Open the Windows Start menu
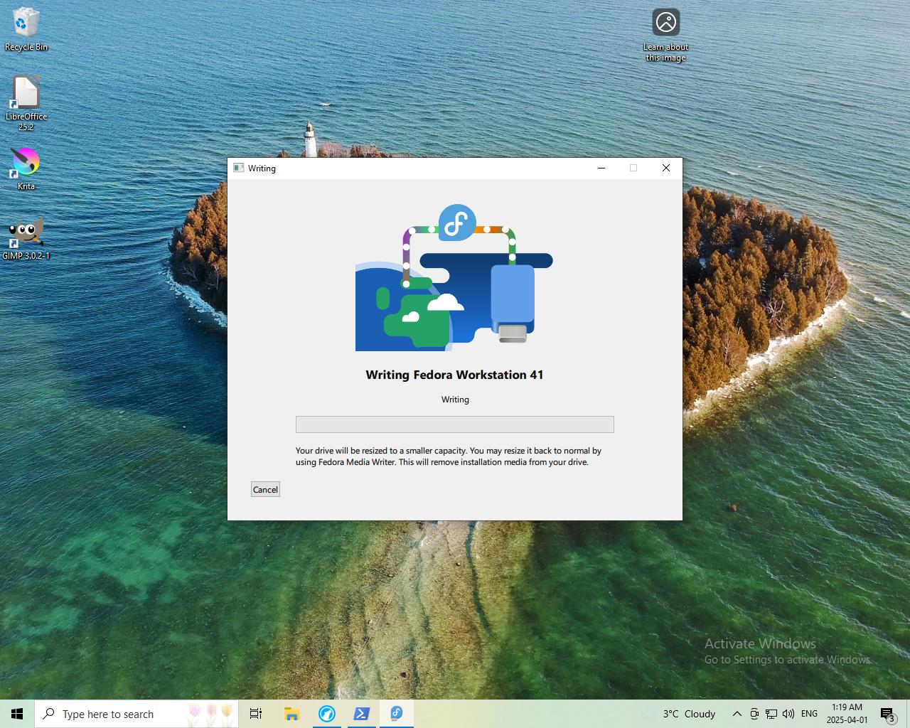 click(x=17, y=714)
